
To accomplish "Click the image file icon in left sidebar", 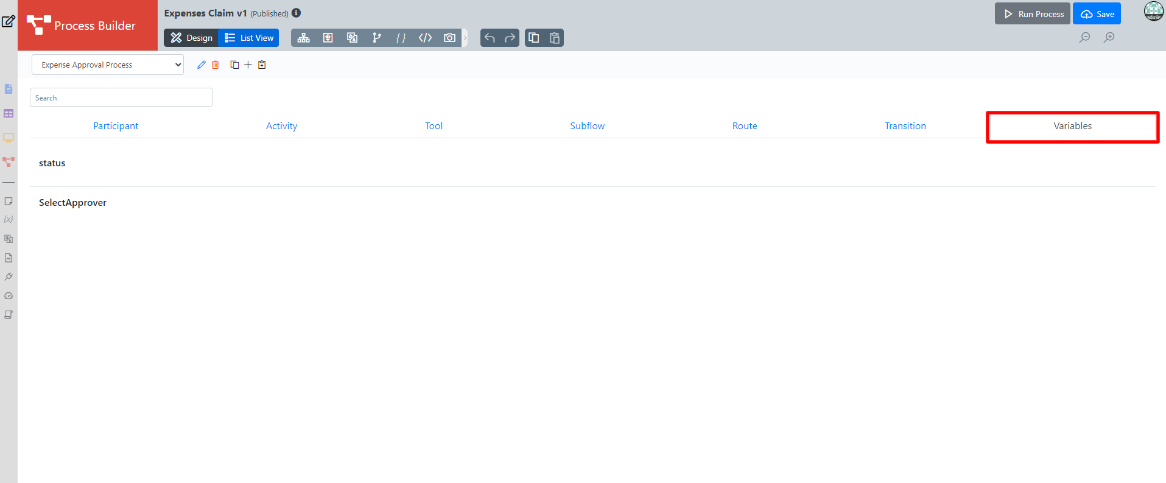I will [x=9, y=258].
